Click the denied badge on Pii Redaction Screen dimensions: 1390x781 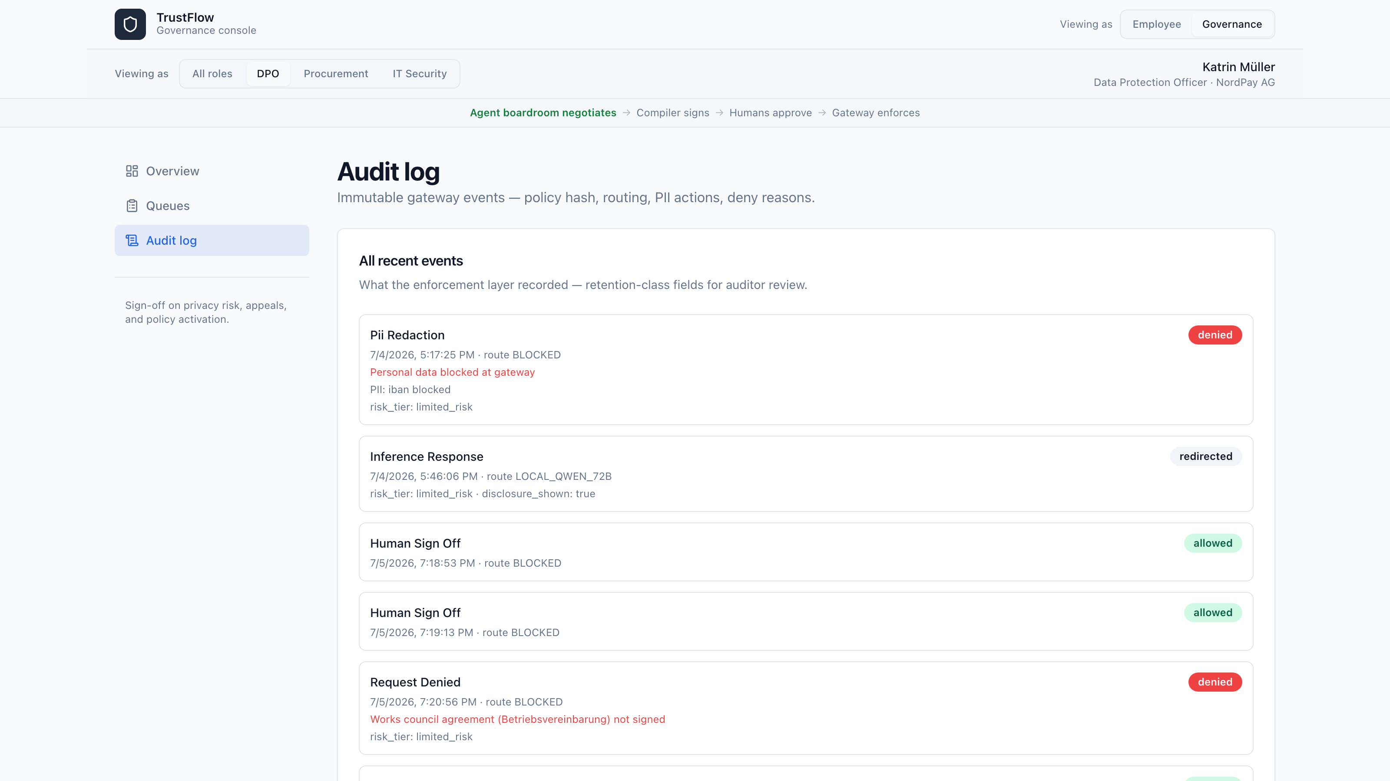(x=1215, y=335)
